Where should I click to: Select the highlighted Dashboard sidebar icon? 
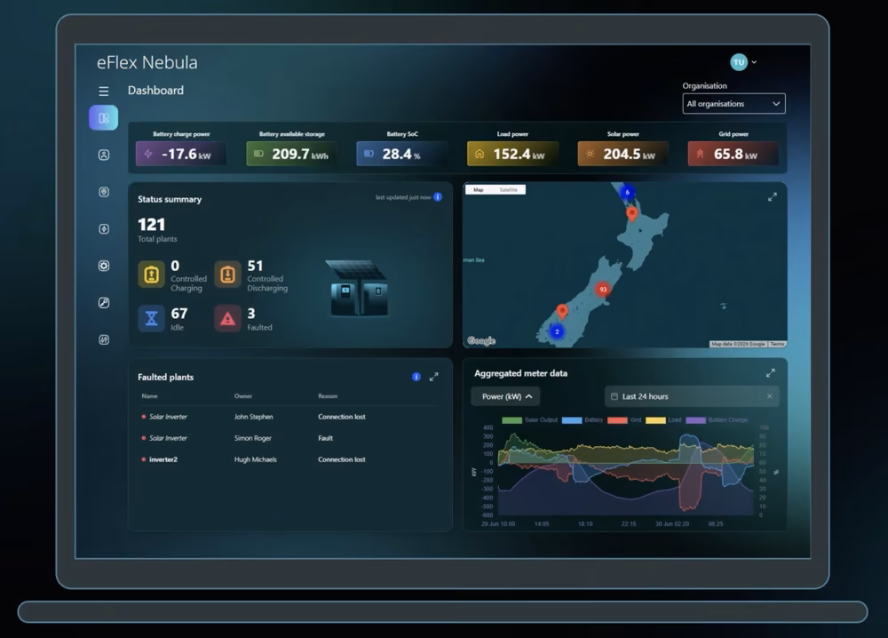point(104,118)
